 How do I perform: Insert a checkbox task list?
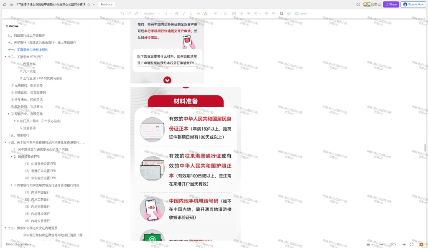(234, 13)
